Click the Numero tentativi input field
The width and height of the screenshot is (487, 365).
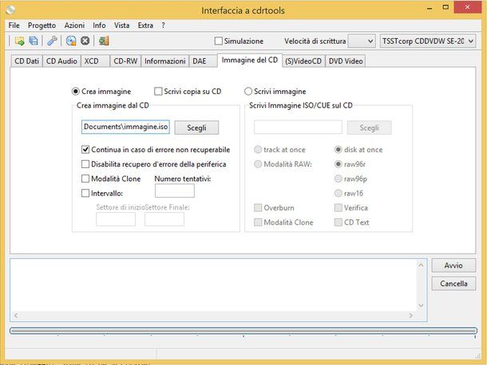(175, 190)
